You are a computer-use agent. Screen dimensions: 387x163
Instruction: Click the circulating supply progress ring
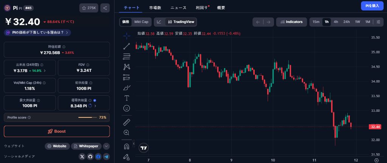tap(90, 106)
